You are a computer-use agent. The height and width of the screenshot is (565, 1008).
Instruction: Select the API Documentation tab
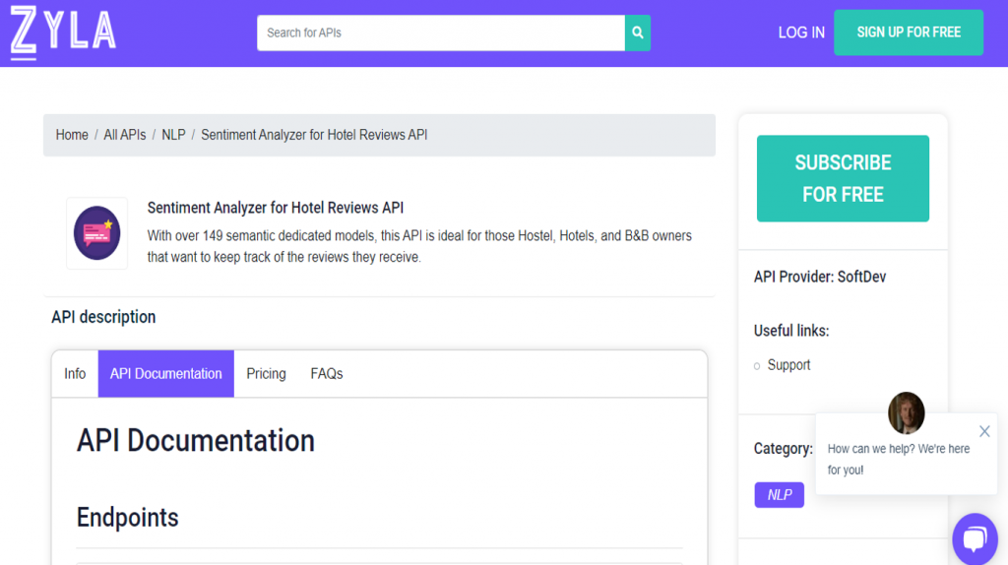click(165, 373)
